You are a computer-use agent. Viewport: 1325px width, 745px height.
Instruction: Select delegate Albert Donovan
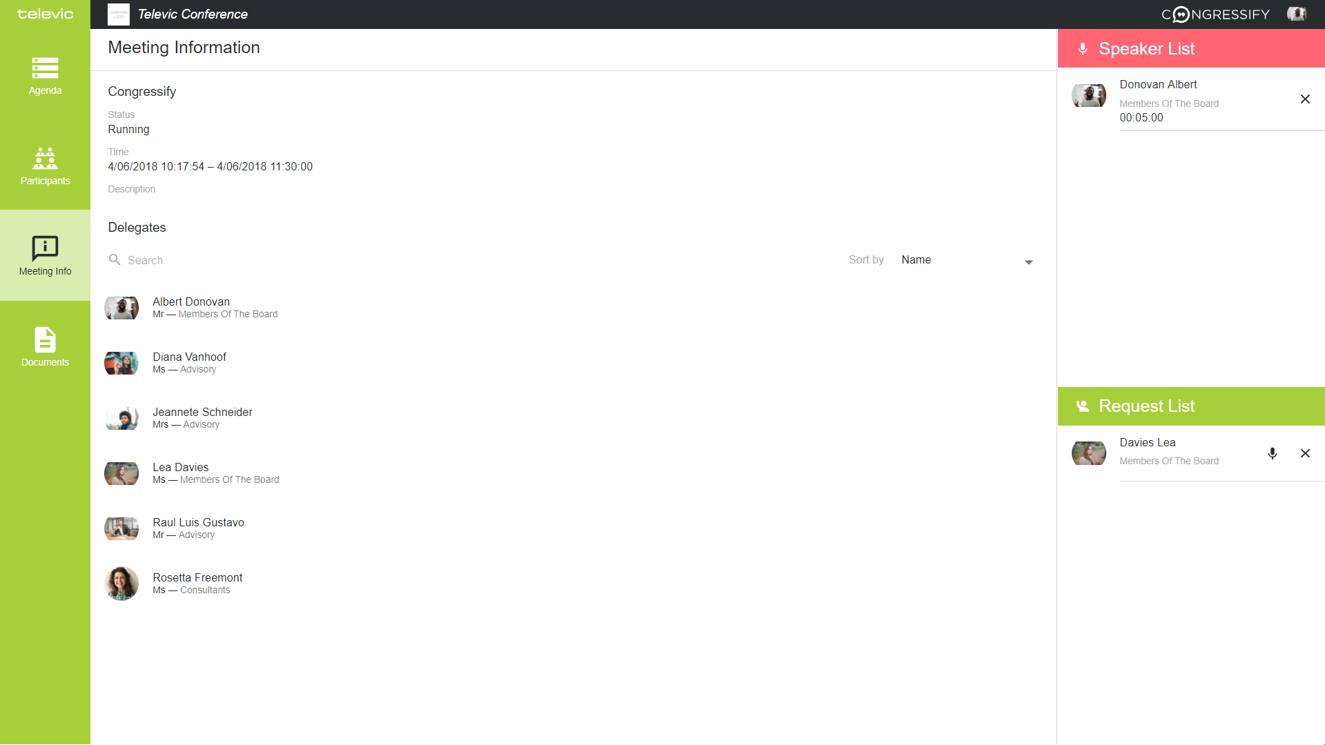click(x=191, y=302)
